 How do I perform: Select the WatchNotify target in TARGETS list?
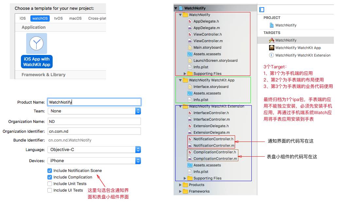[x=296, y=40]
